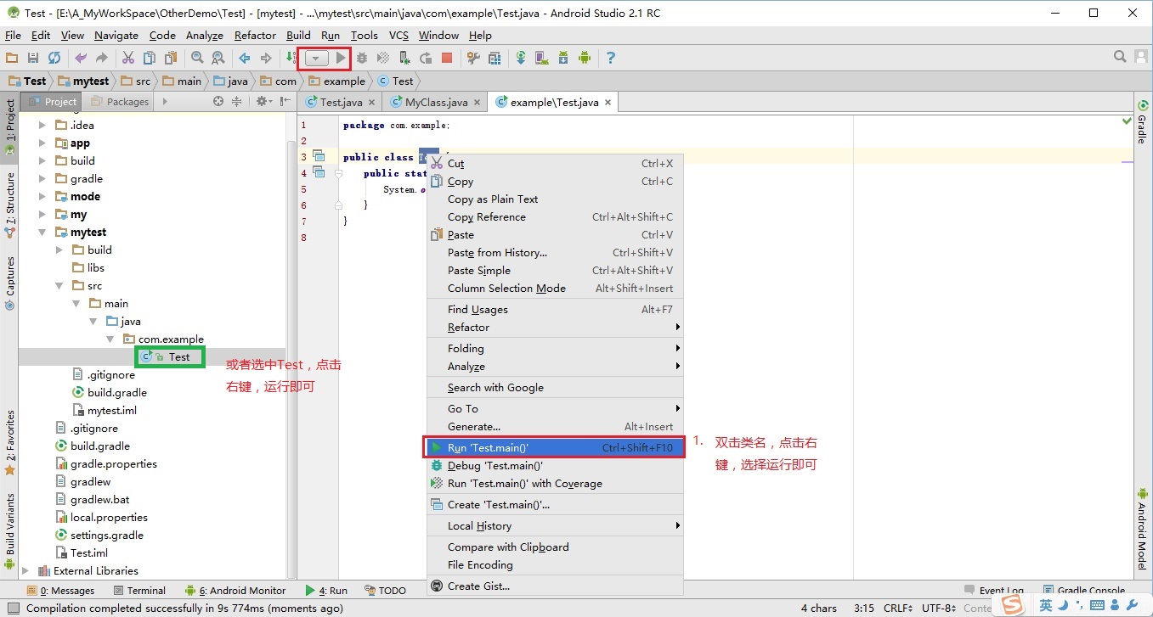Image resolution: width=1153 pixels, height=617 pixels.
Task: Navigate Forward with the right arrow icon
Action: tap(266, 58)
